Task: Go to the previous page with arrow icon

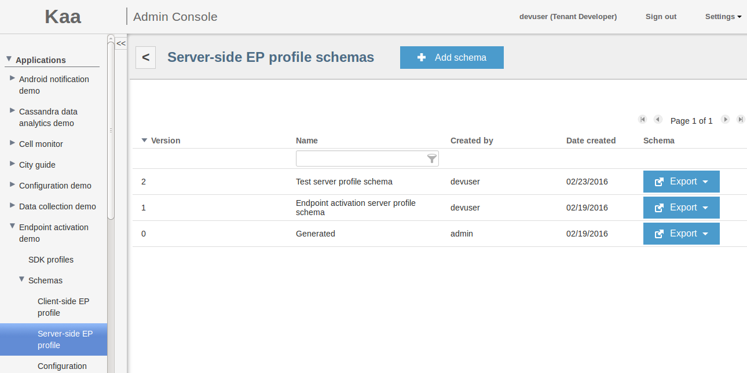Action: click(658, 119)
